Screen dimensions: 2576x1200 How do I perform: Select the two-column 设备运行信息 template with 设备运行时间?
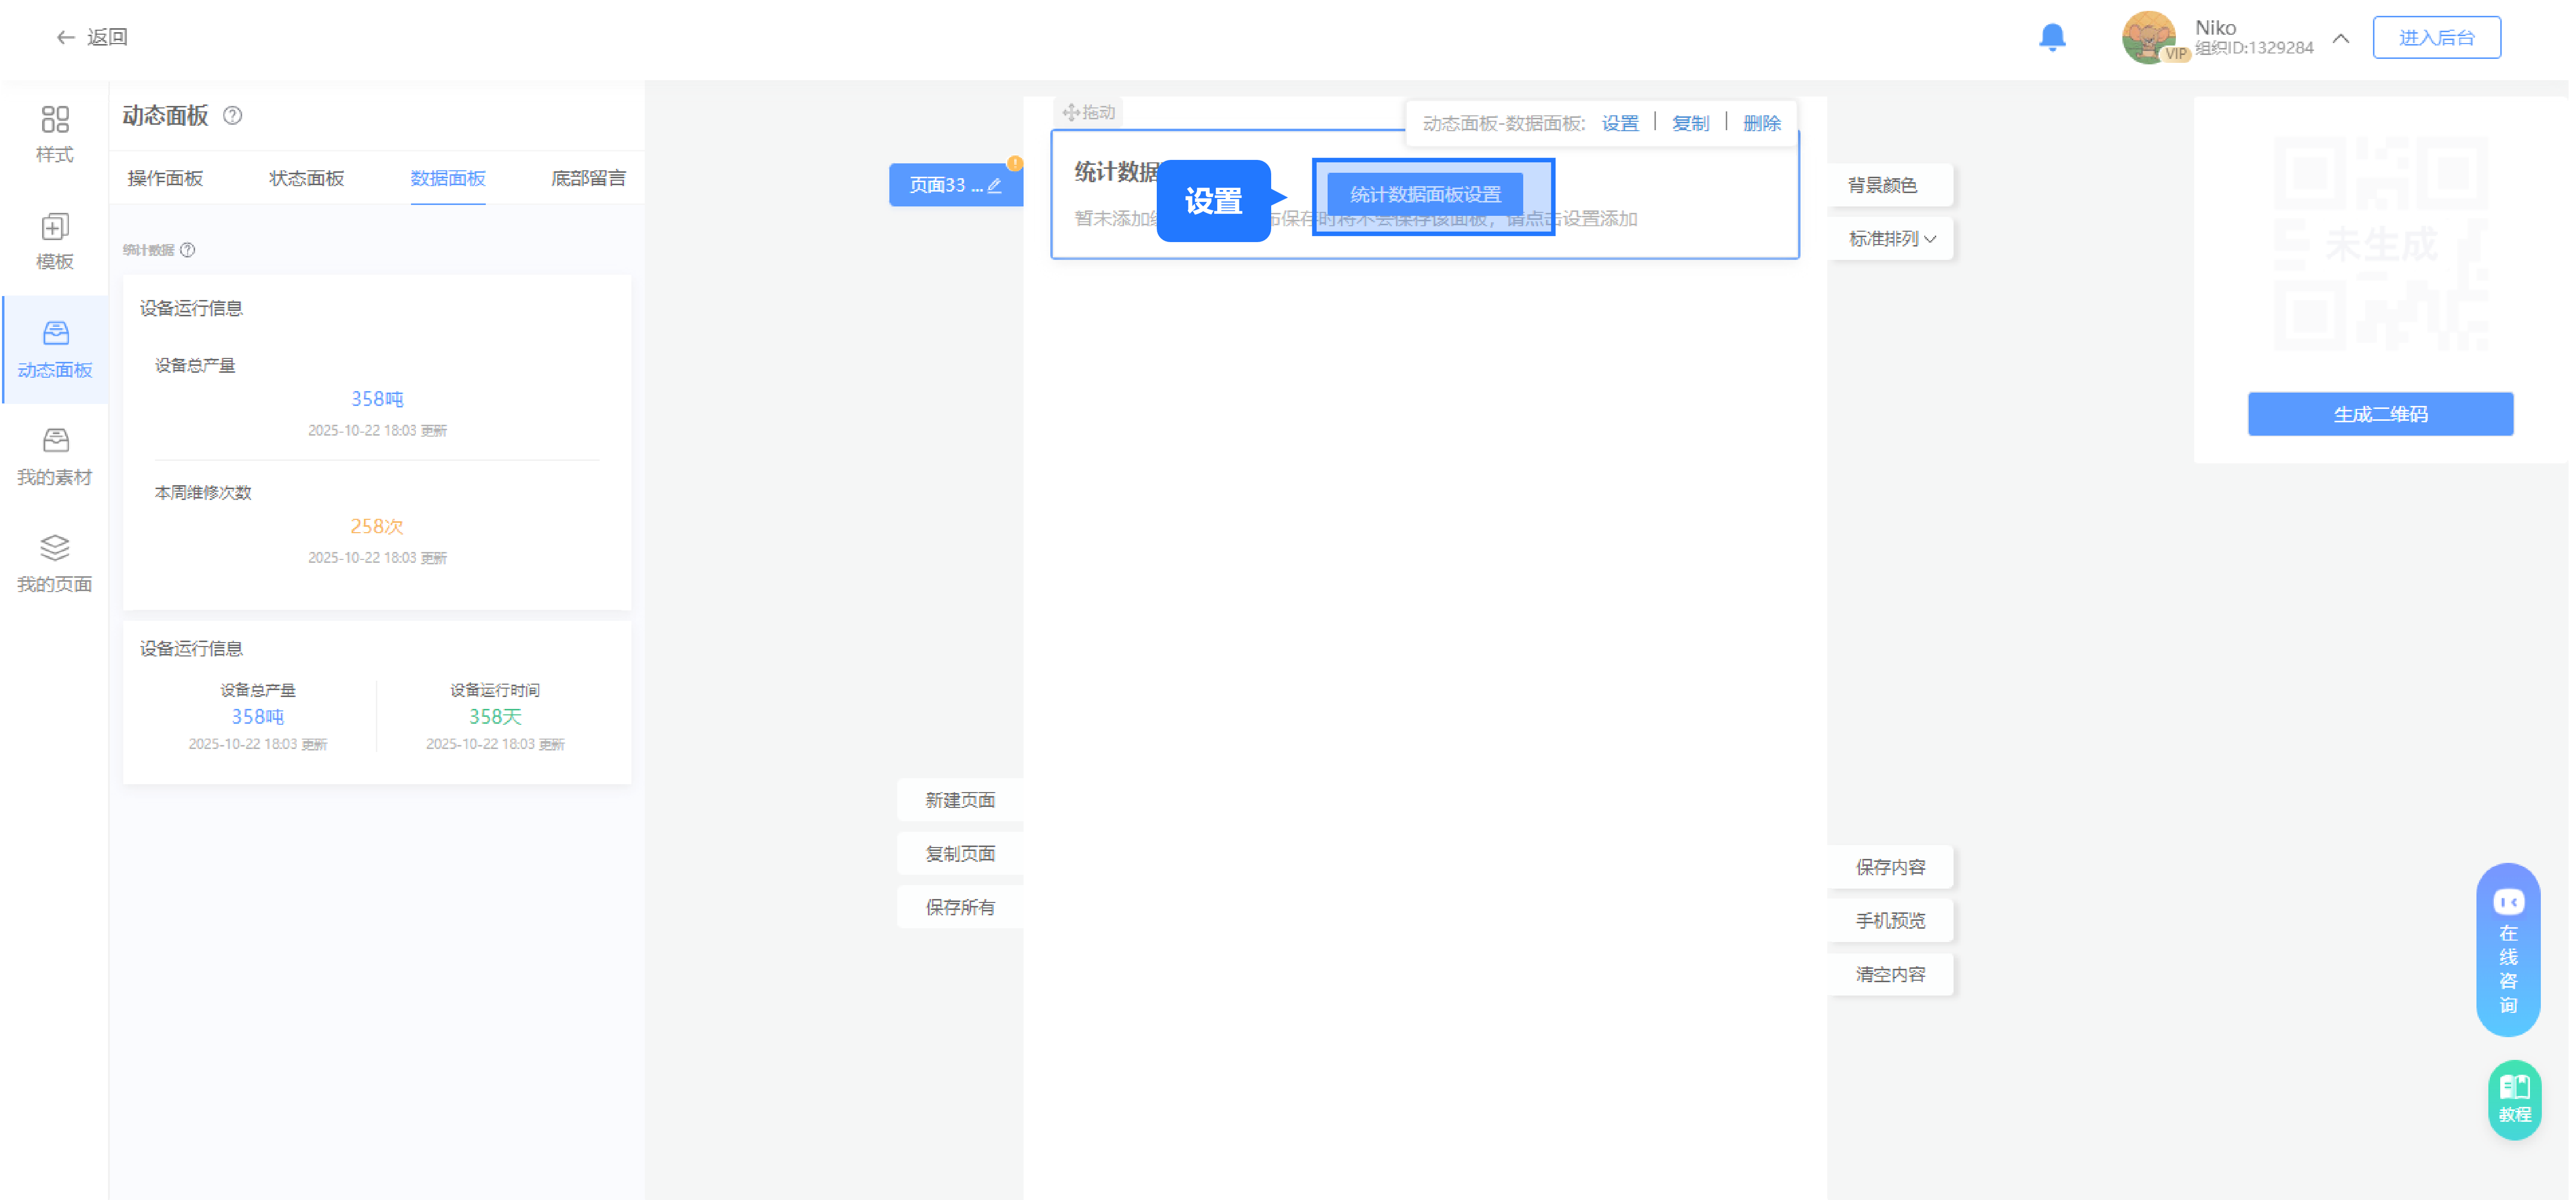[x=377, y=702]
